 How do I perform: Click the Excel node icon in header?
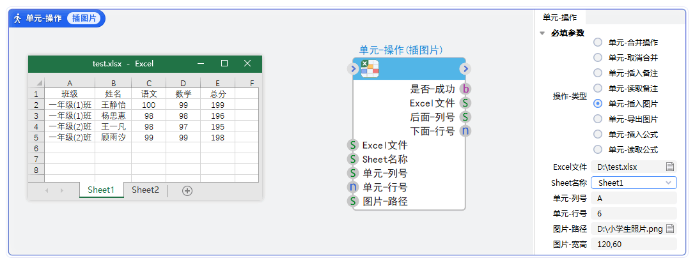pyautogui.click(x=370, y=69)
